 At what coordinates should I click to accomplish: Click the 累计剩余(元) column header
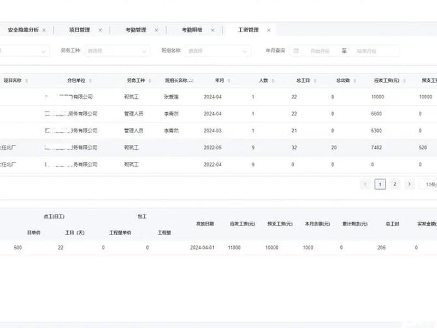pyautogui.click(x=355, y=224)
